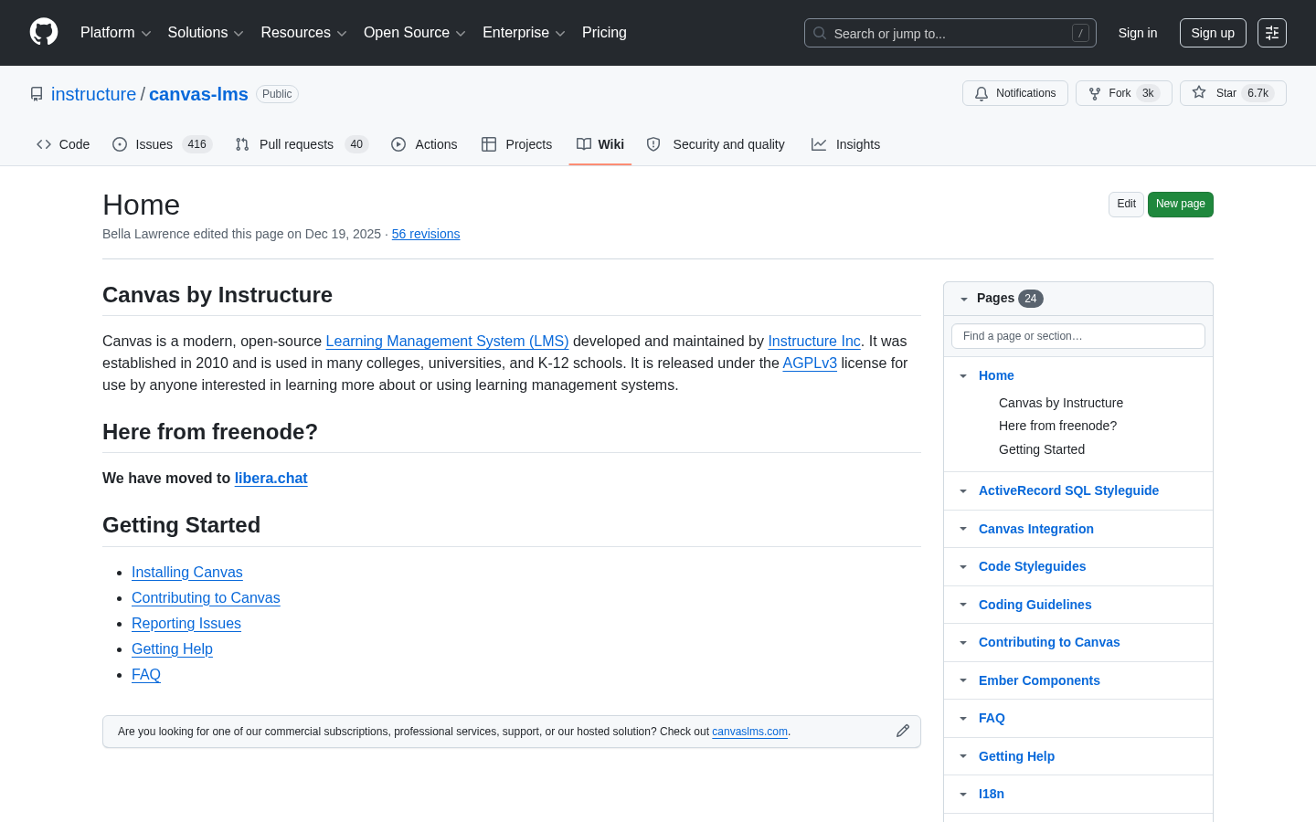Expand ActiveRecord SQL Styleguide sections

[963, 490]
